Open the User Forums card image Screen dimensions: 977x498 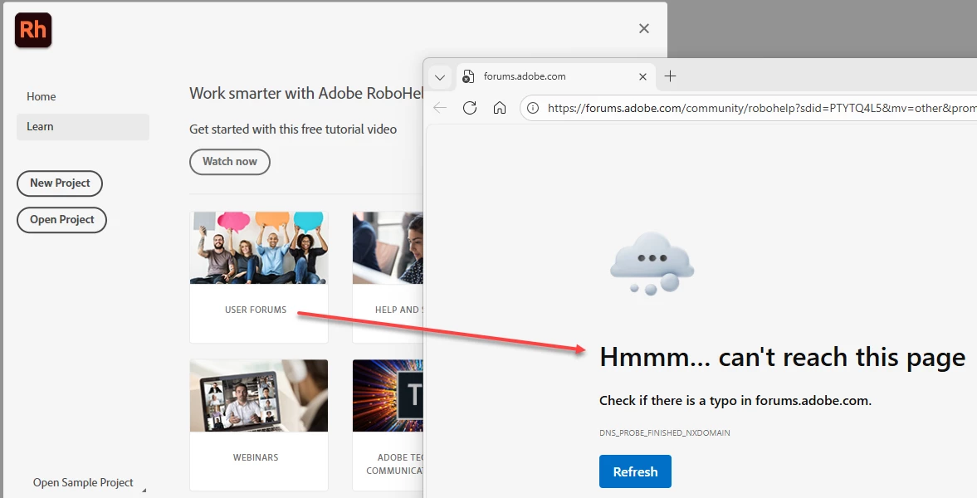(x=259, y=247)
